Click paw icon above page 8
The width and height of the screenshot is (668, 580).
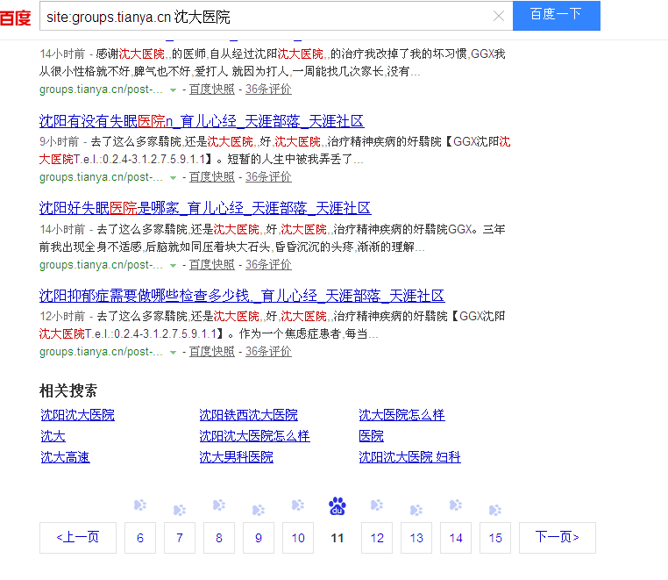219,505
